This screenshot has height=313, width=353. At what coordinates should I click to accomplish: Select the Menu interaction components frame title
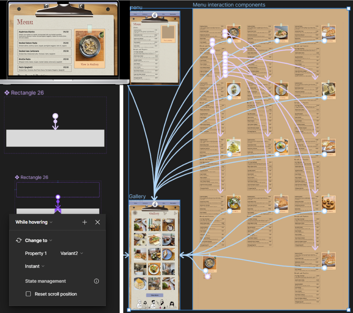229,5
